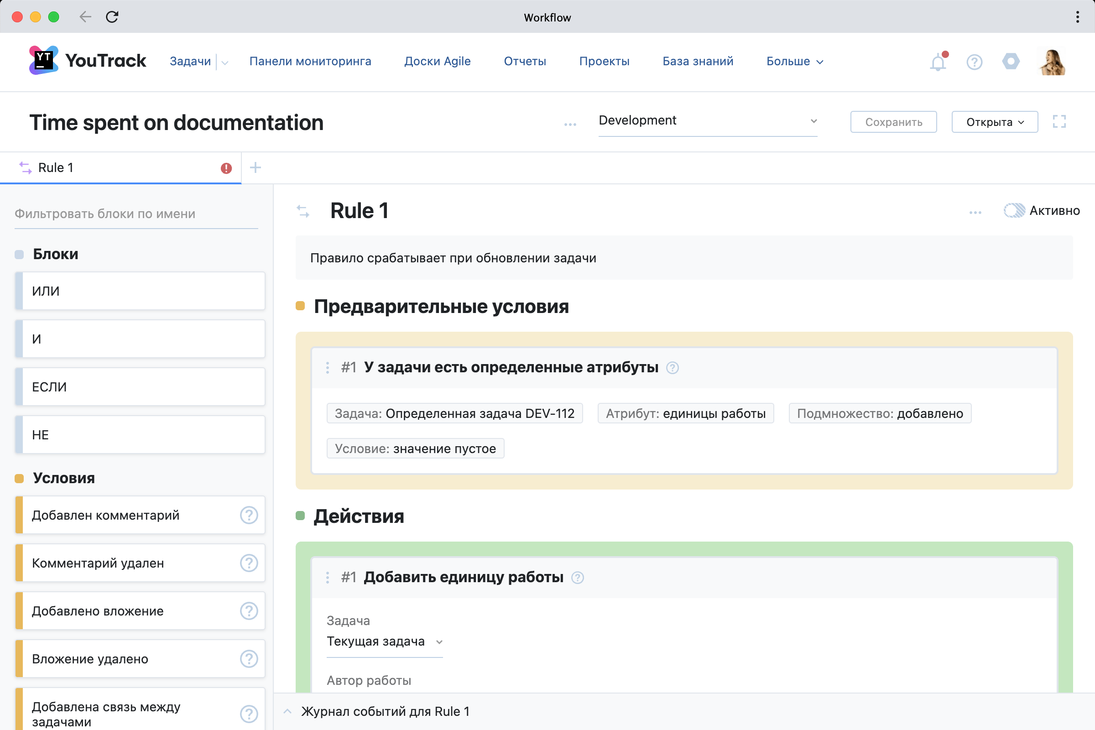Click the red error icon on Rule 1 tab

click(226, 168)
